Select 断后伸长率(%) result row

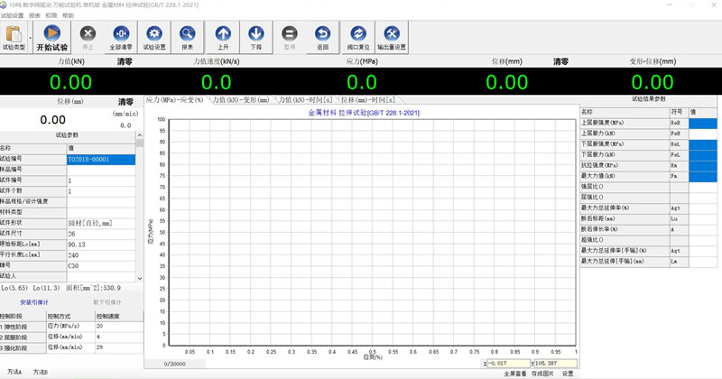tap(648, 229)
